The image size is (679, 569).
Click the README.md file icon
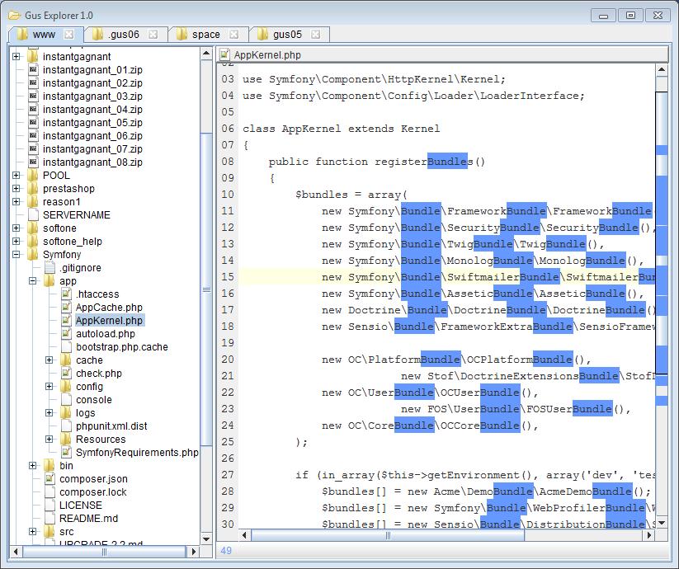[50, 519]
